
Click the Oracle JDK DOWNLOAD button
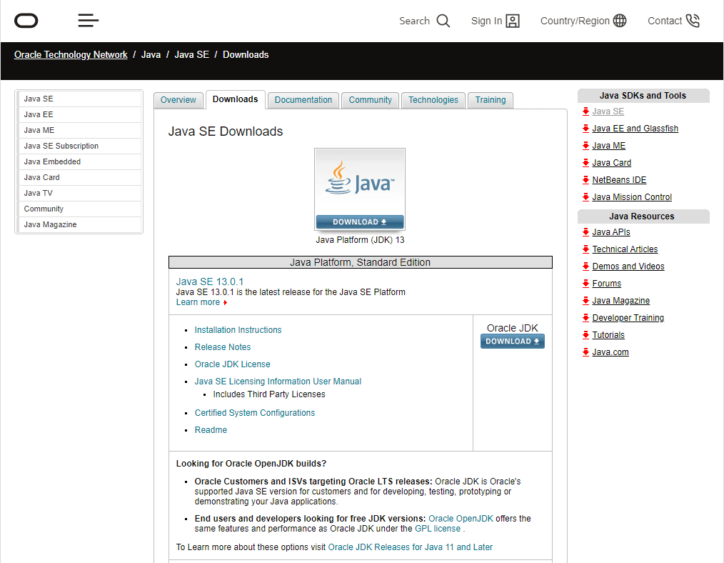point(512,342)
